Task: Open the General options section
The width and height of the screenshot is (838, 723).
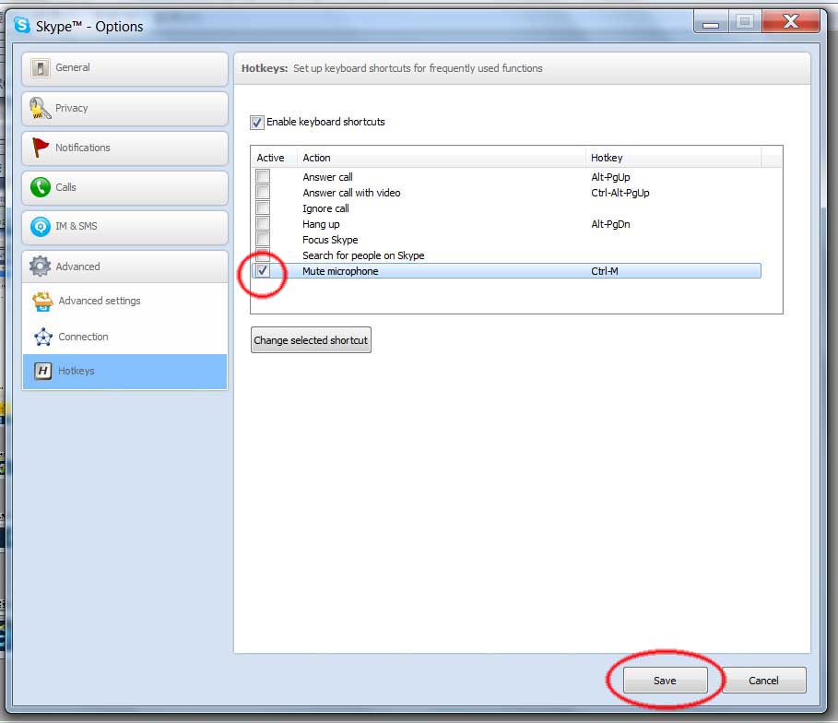Action: (x=124, y=68)
